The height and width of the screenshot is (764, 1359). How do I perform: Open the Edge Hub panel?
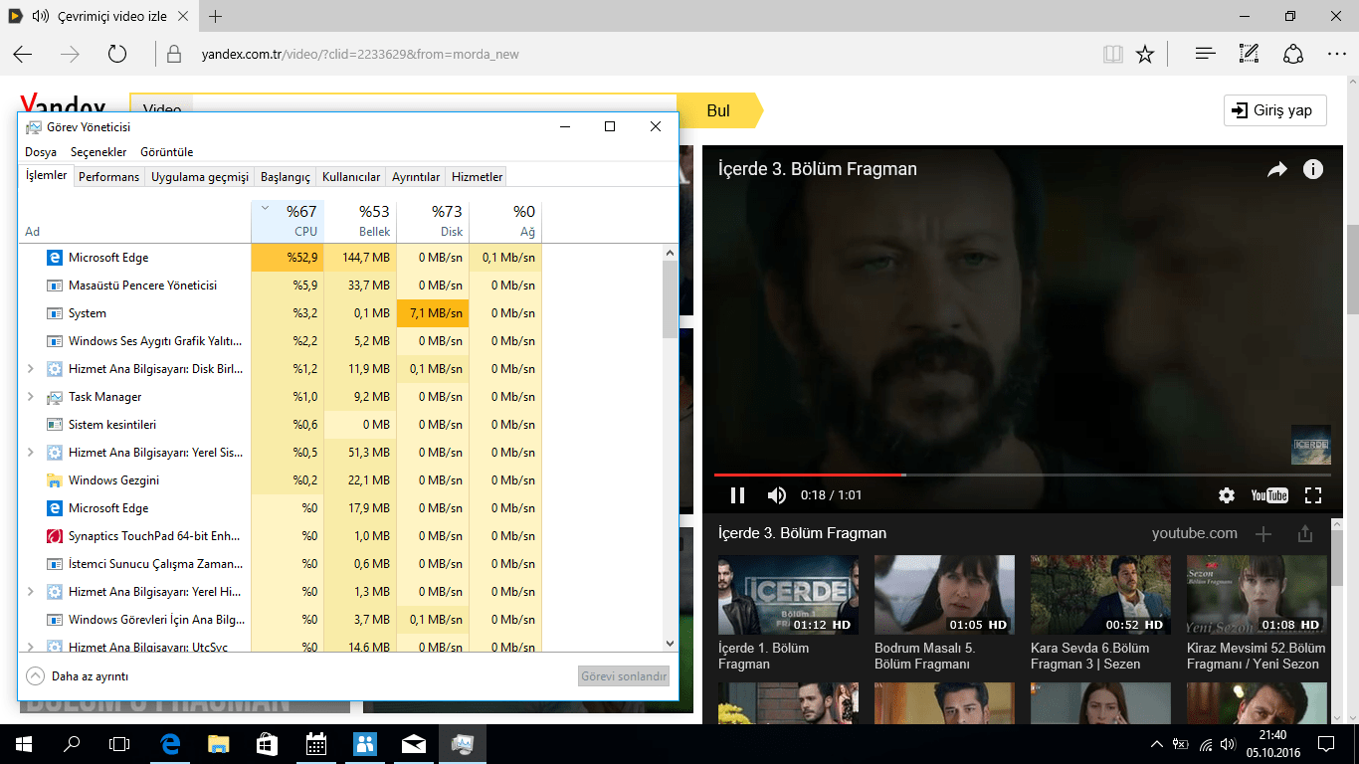pos(1206,54)
